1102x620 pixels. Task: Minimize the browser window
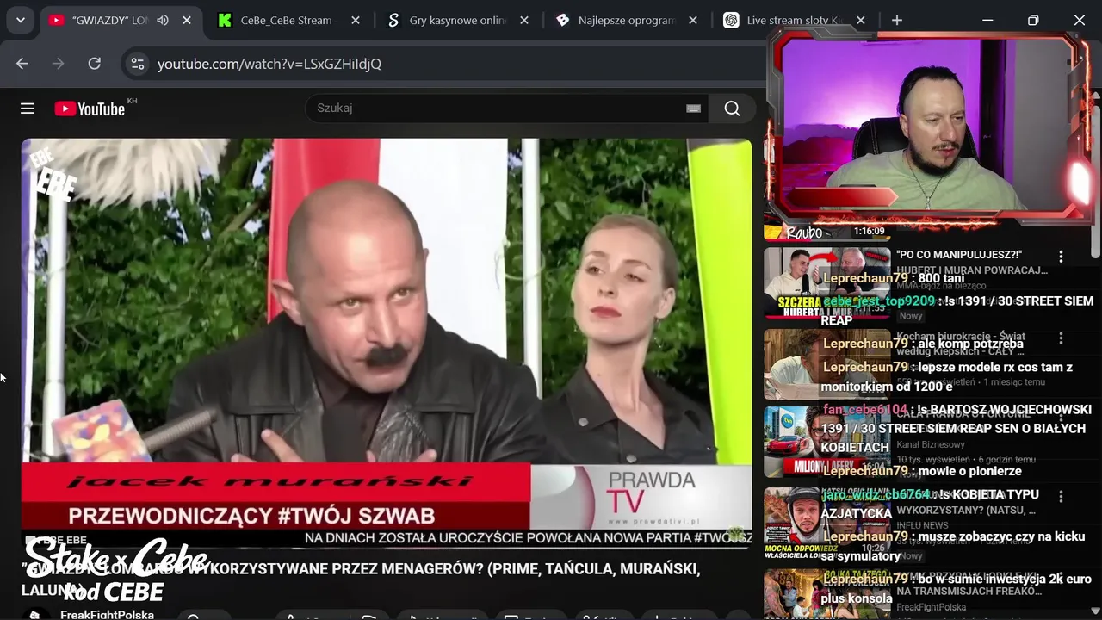(x=987, y=20)
